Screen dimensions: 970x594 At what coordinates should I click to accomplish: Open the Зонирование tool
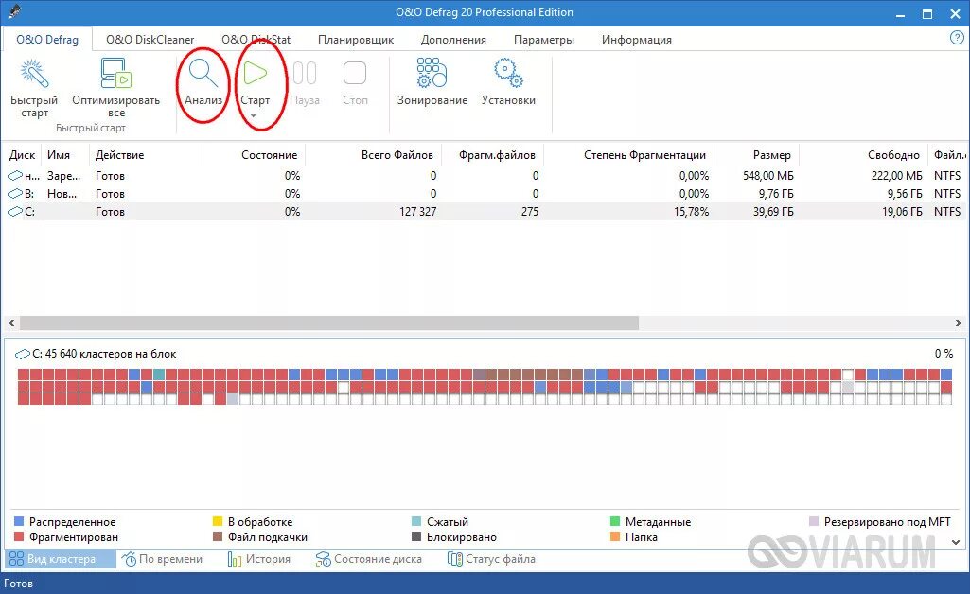pos(432,73)
